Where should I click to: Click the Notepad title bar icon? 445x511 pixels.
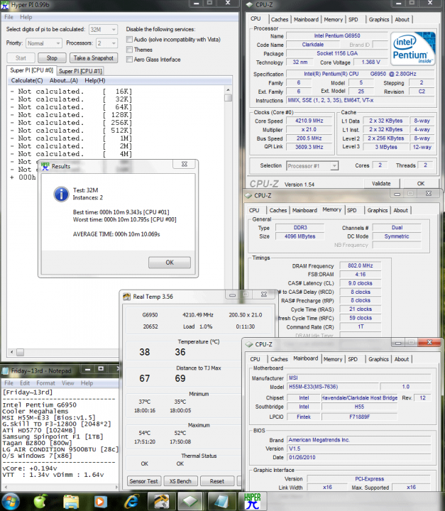5,371
